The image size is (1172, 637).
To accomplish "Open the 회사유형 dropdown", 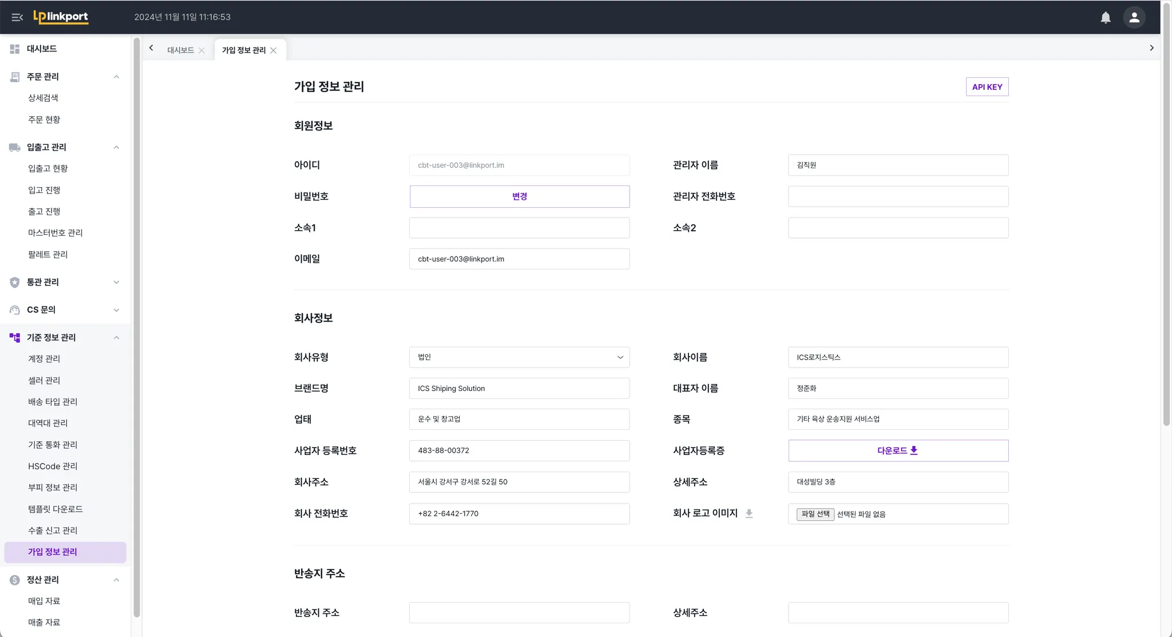I will (519, 357).
